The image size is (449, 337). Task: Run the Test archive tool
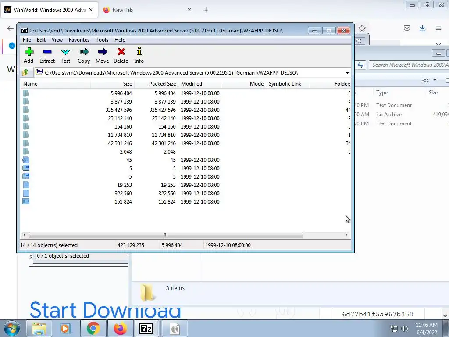(65, 55)
